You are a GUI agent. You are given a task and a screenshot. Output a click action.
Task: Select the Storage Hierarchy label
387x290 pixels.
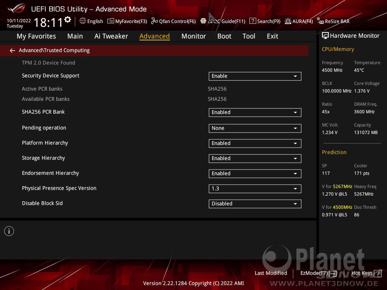43,158
